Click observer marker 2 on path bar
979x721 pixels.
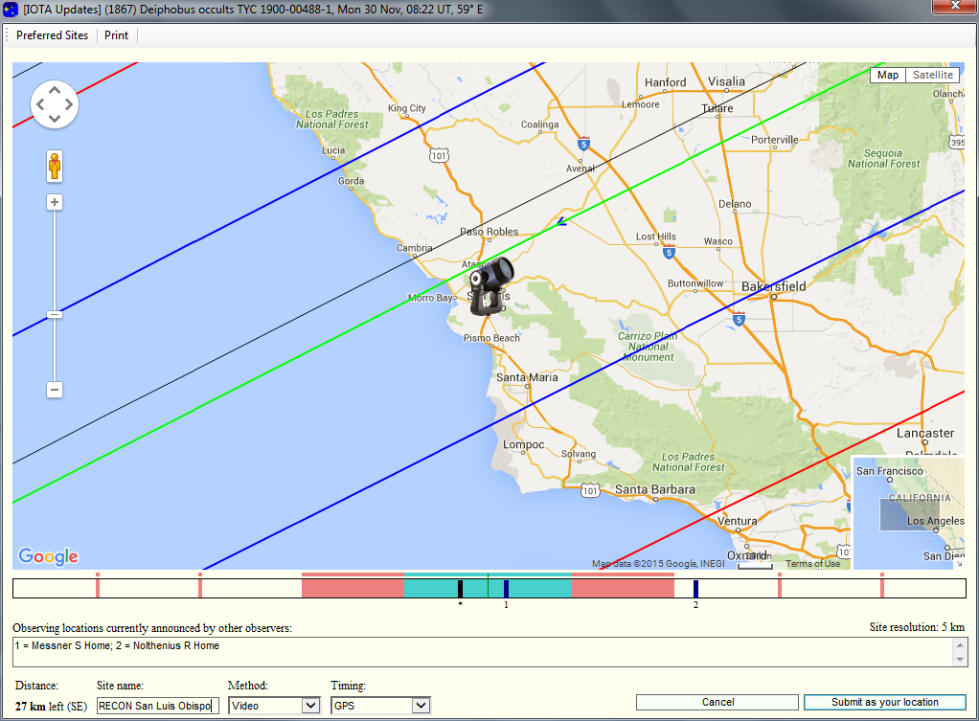pyautogui.click(x=695, y=589)
